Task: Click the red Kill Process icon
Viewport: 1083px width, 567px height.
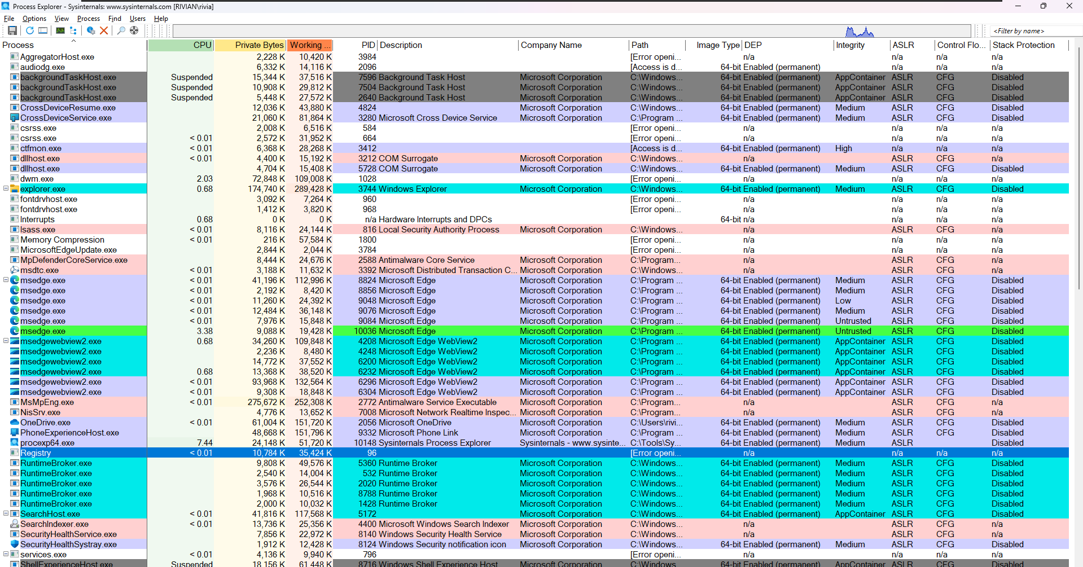Action: 104,30
